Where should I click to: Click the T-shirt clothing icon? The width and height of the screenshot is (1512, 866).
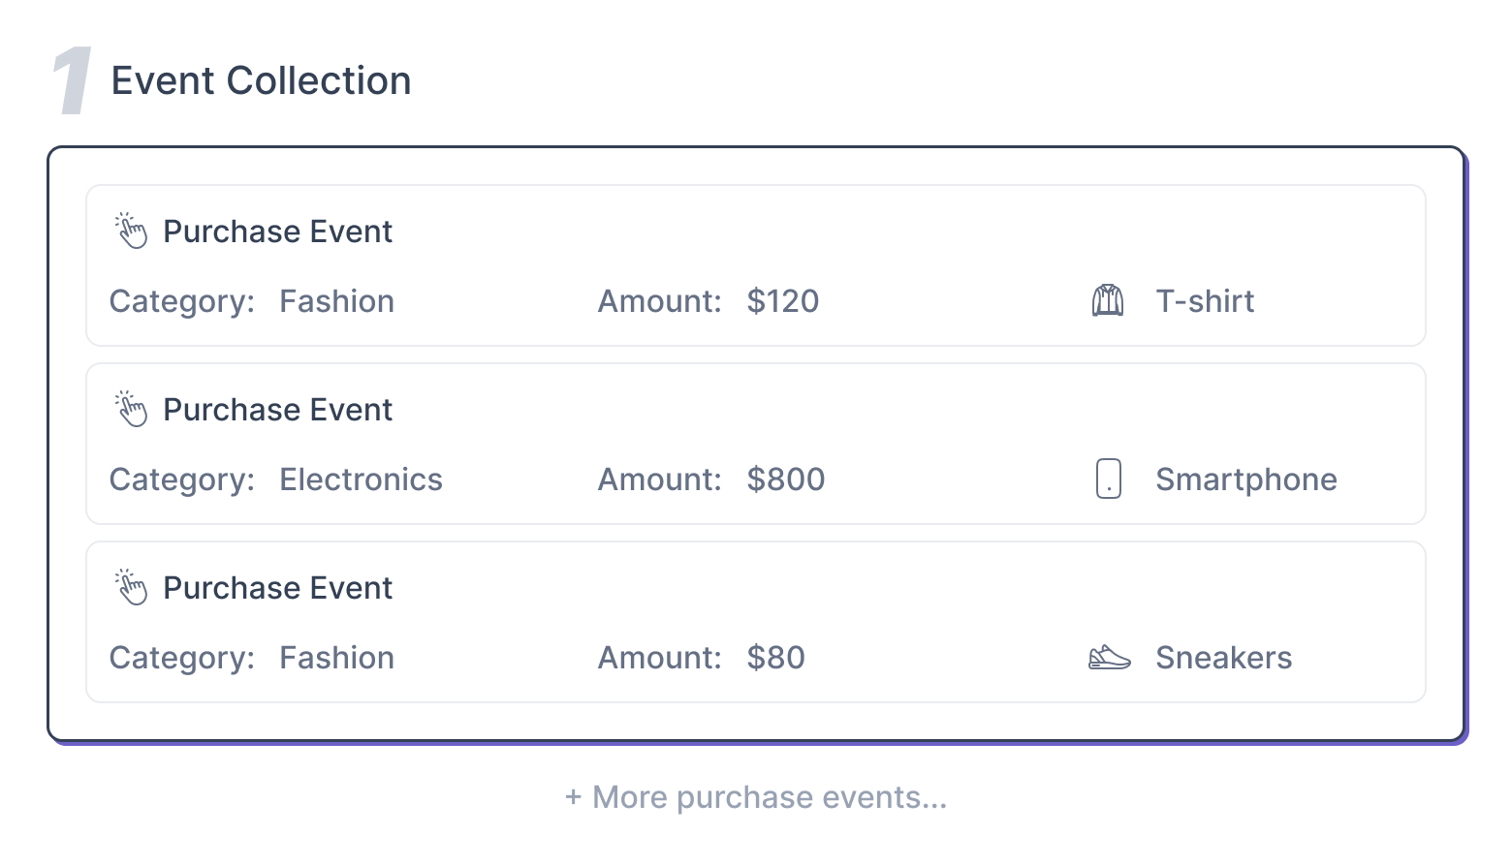1108,301
